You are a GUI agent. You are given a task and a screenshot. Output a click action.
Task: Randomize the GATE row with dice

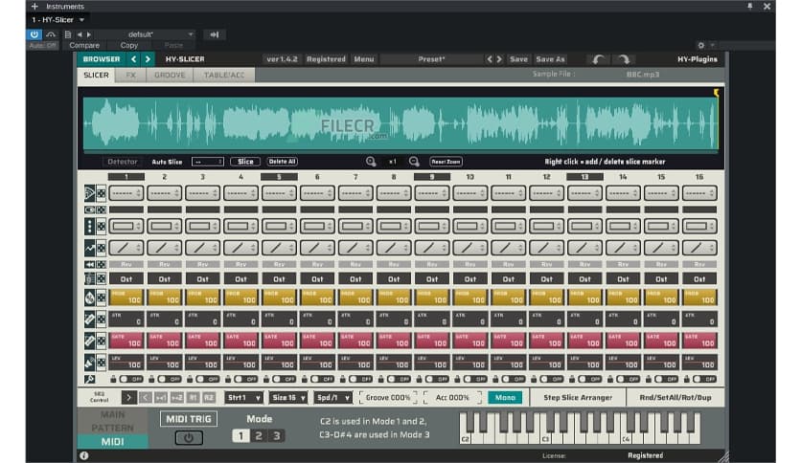point(102,341)
